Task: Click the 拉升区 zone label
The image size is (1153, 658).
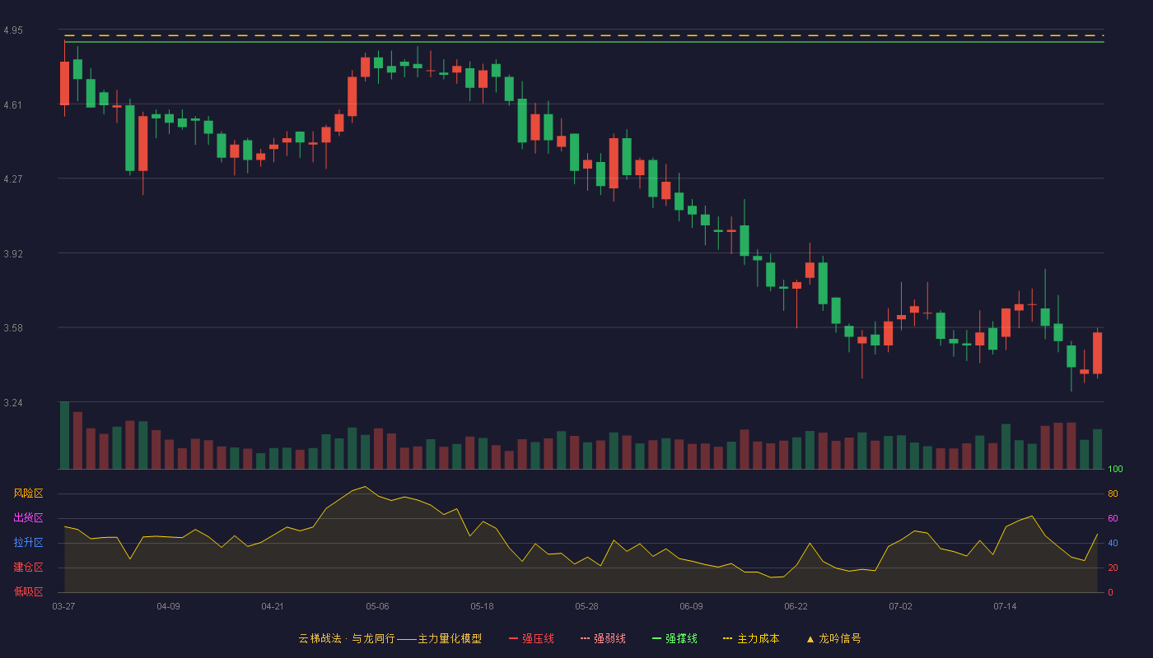Action: click(x=28, y=543)
